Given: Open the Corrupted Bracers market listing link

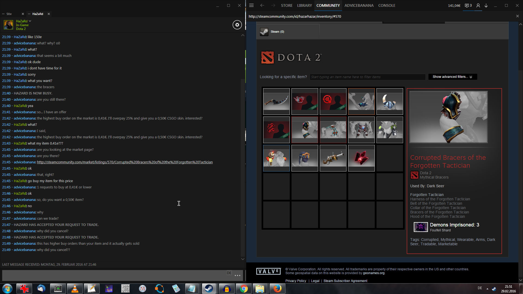Looking at the screenshot, I should (125, 162).
